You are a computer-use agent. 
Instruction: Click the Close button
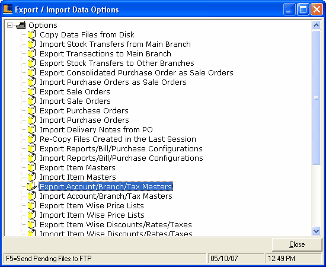(x=297, y=244)
